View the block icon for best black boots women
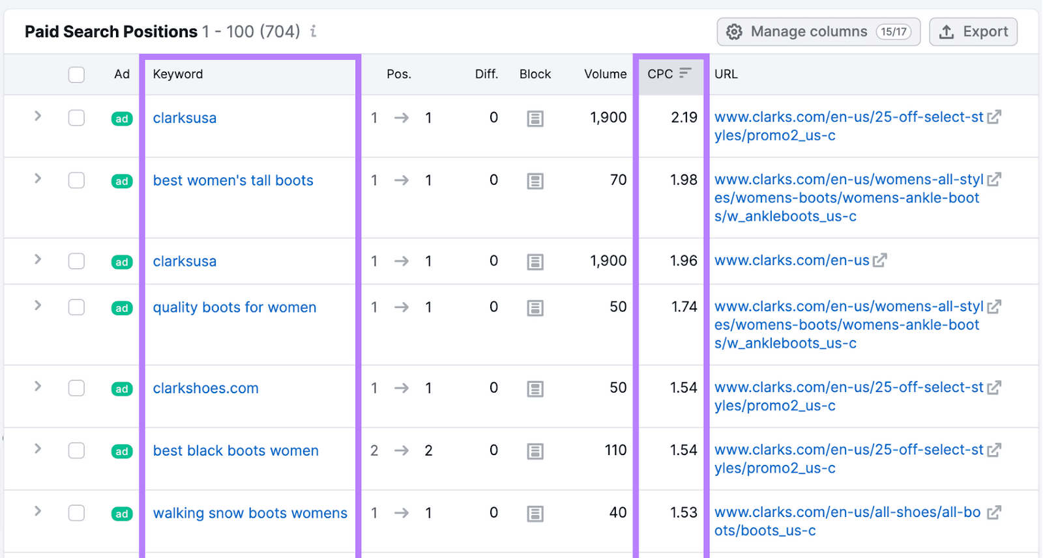1043x558 pixels. click(x=535, y=451)
